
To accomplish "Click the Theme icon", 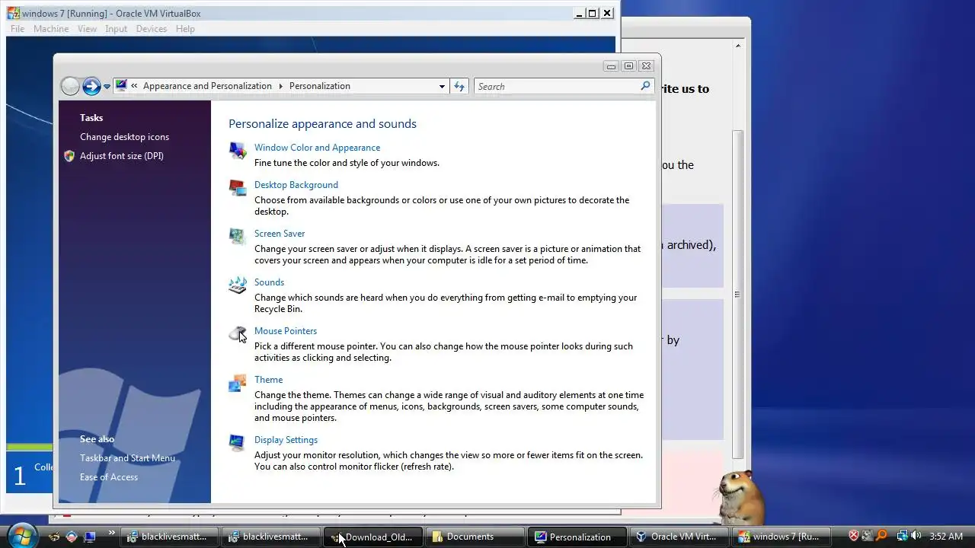I will (238, 382).
